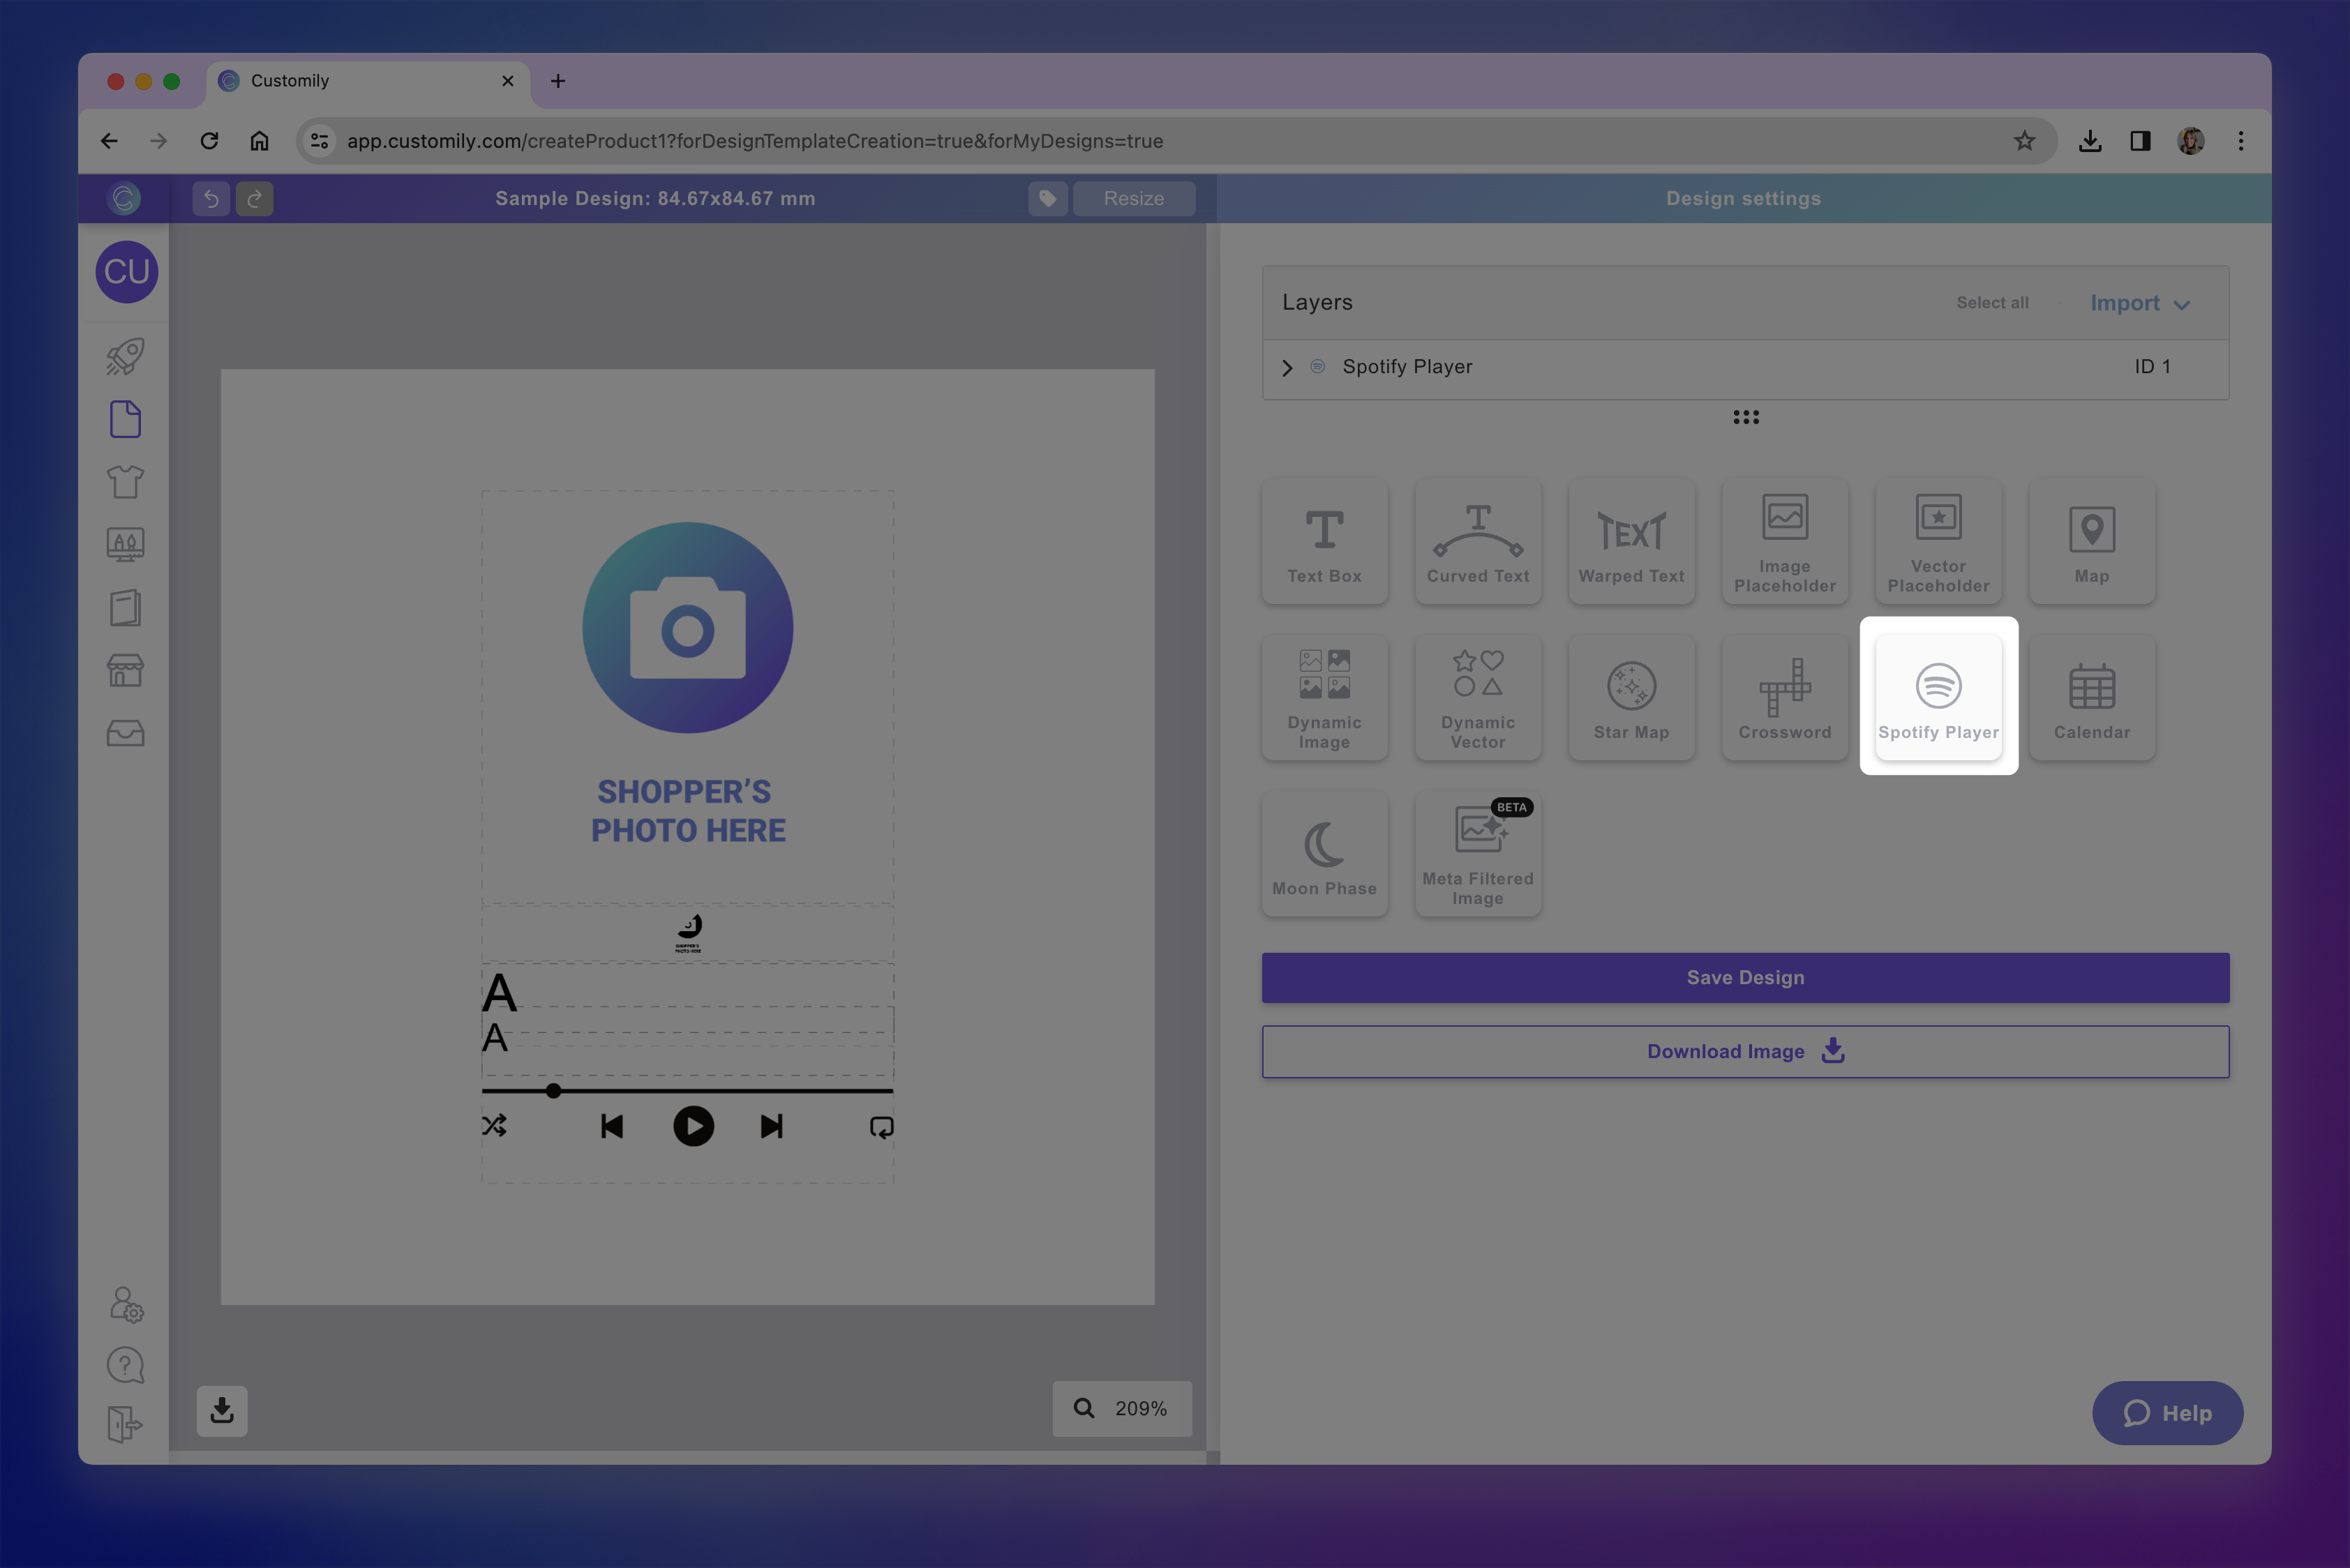This screenshot has width=2350, height=1568.
Task: Expand the Spotify Player layer
Action: [x=1287, y=368]
